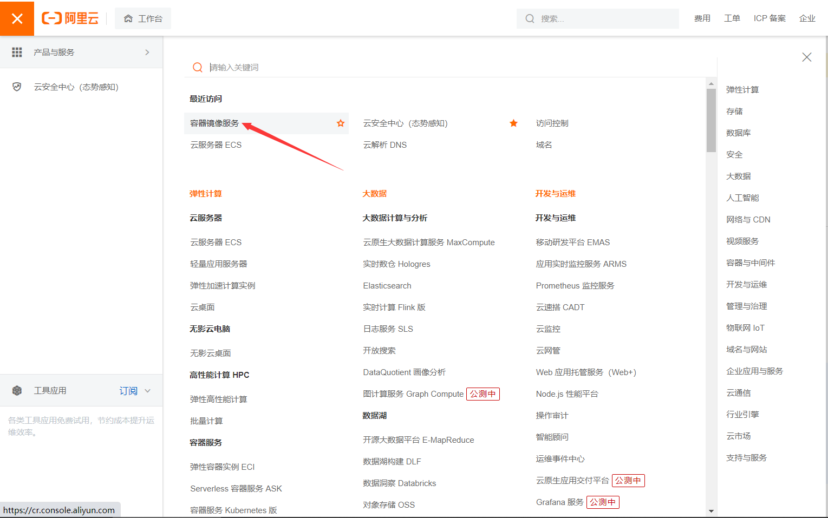The height and width of the screenshot is (518, 828).
Task: Open the 企业 menu
Action: [807, 18]
